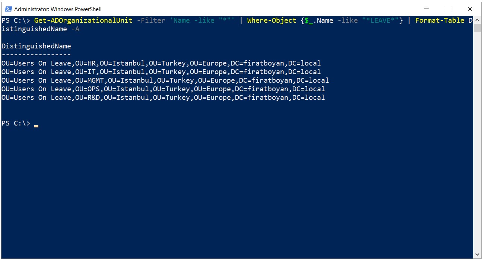
Task: Click the vertical scrollbar thumb
Action: point(477,28)
